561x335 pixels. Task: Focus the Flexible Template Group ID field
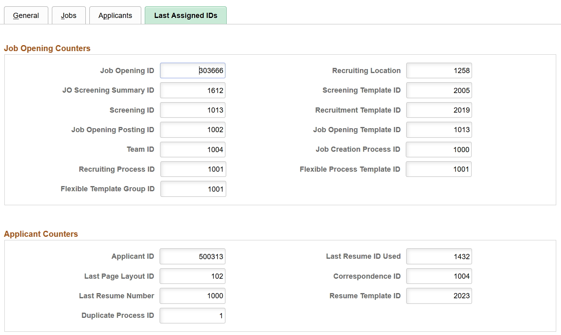click(x=193, y=189)
